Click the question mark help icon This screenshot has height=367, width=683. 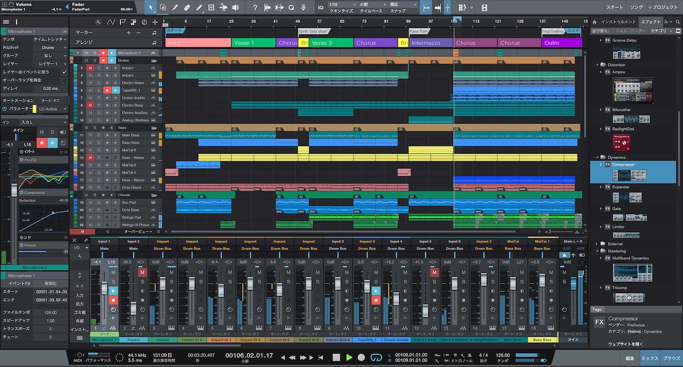[255, 7]
